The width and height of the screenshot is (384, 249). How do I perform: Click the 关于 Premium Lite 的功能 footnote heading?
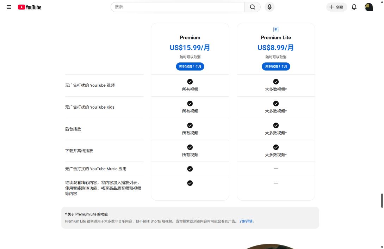86,214
